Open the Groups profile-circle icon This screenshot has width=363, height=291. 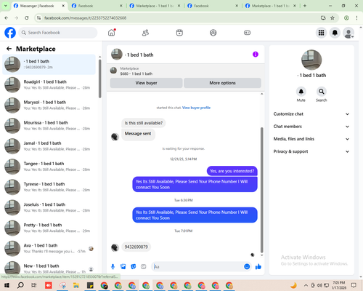click(x=213, y=33)
